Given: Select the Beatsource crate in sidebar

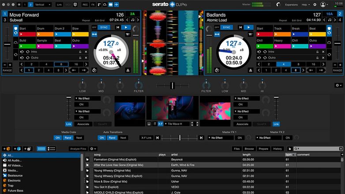Looking at the screenshot, I should point(41,175).
